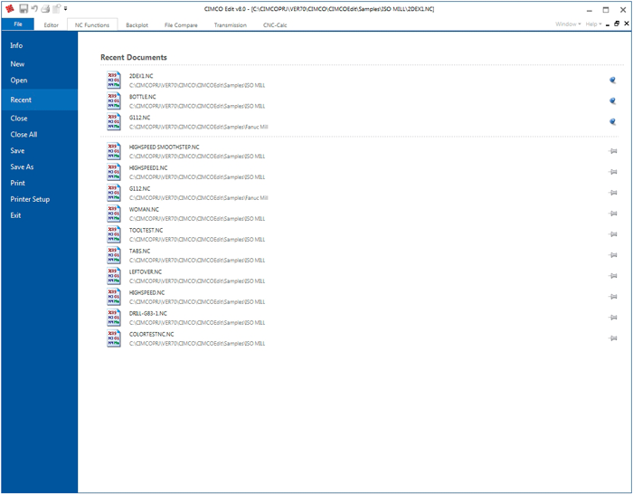Select Recent in the File sidebar
This screenshot has width=633, height=495.
point(39,100)
